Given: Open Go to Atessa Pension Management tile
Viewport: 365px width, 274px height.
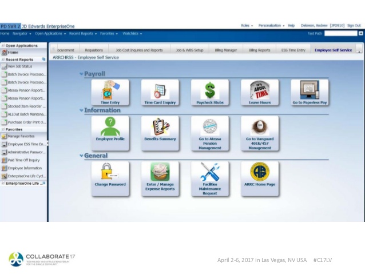Looking at the screenshot, I should (210, 133).
